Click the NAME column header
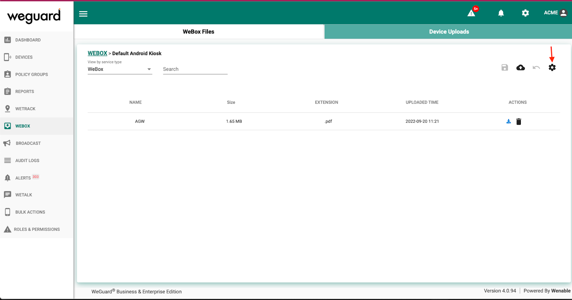The width and height of the screenshot is (572, 300). pos(135,102)
